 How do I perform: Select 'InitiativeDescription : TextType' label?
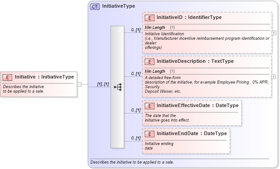195,61
